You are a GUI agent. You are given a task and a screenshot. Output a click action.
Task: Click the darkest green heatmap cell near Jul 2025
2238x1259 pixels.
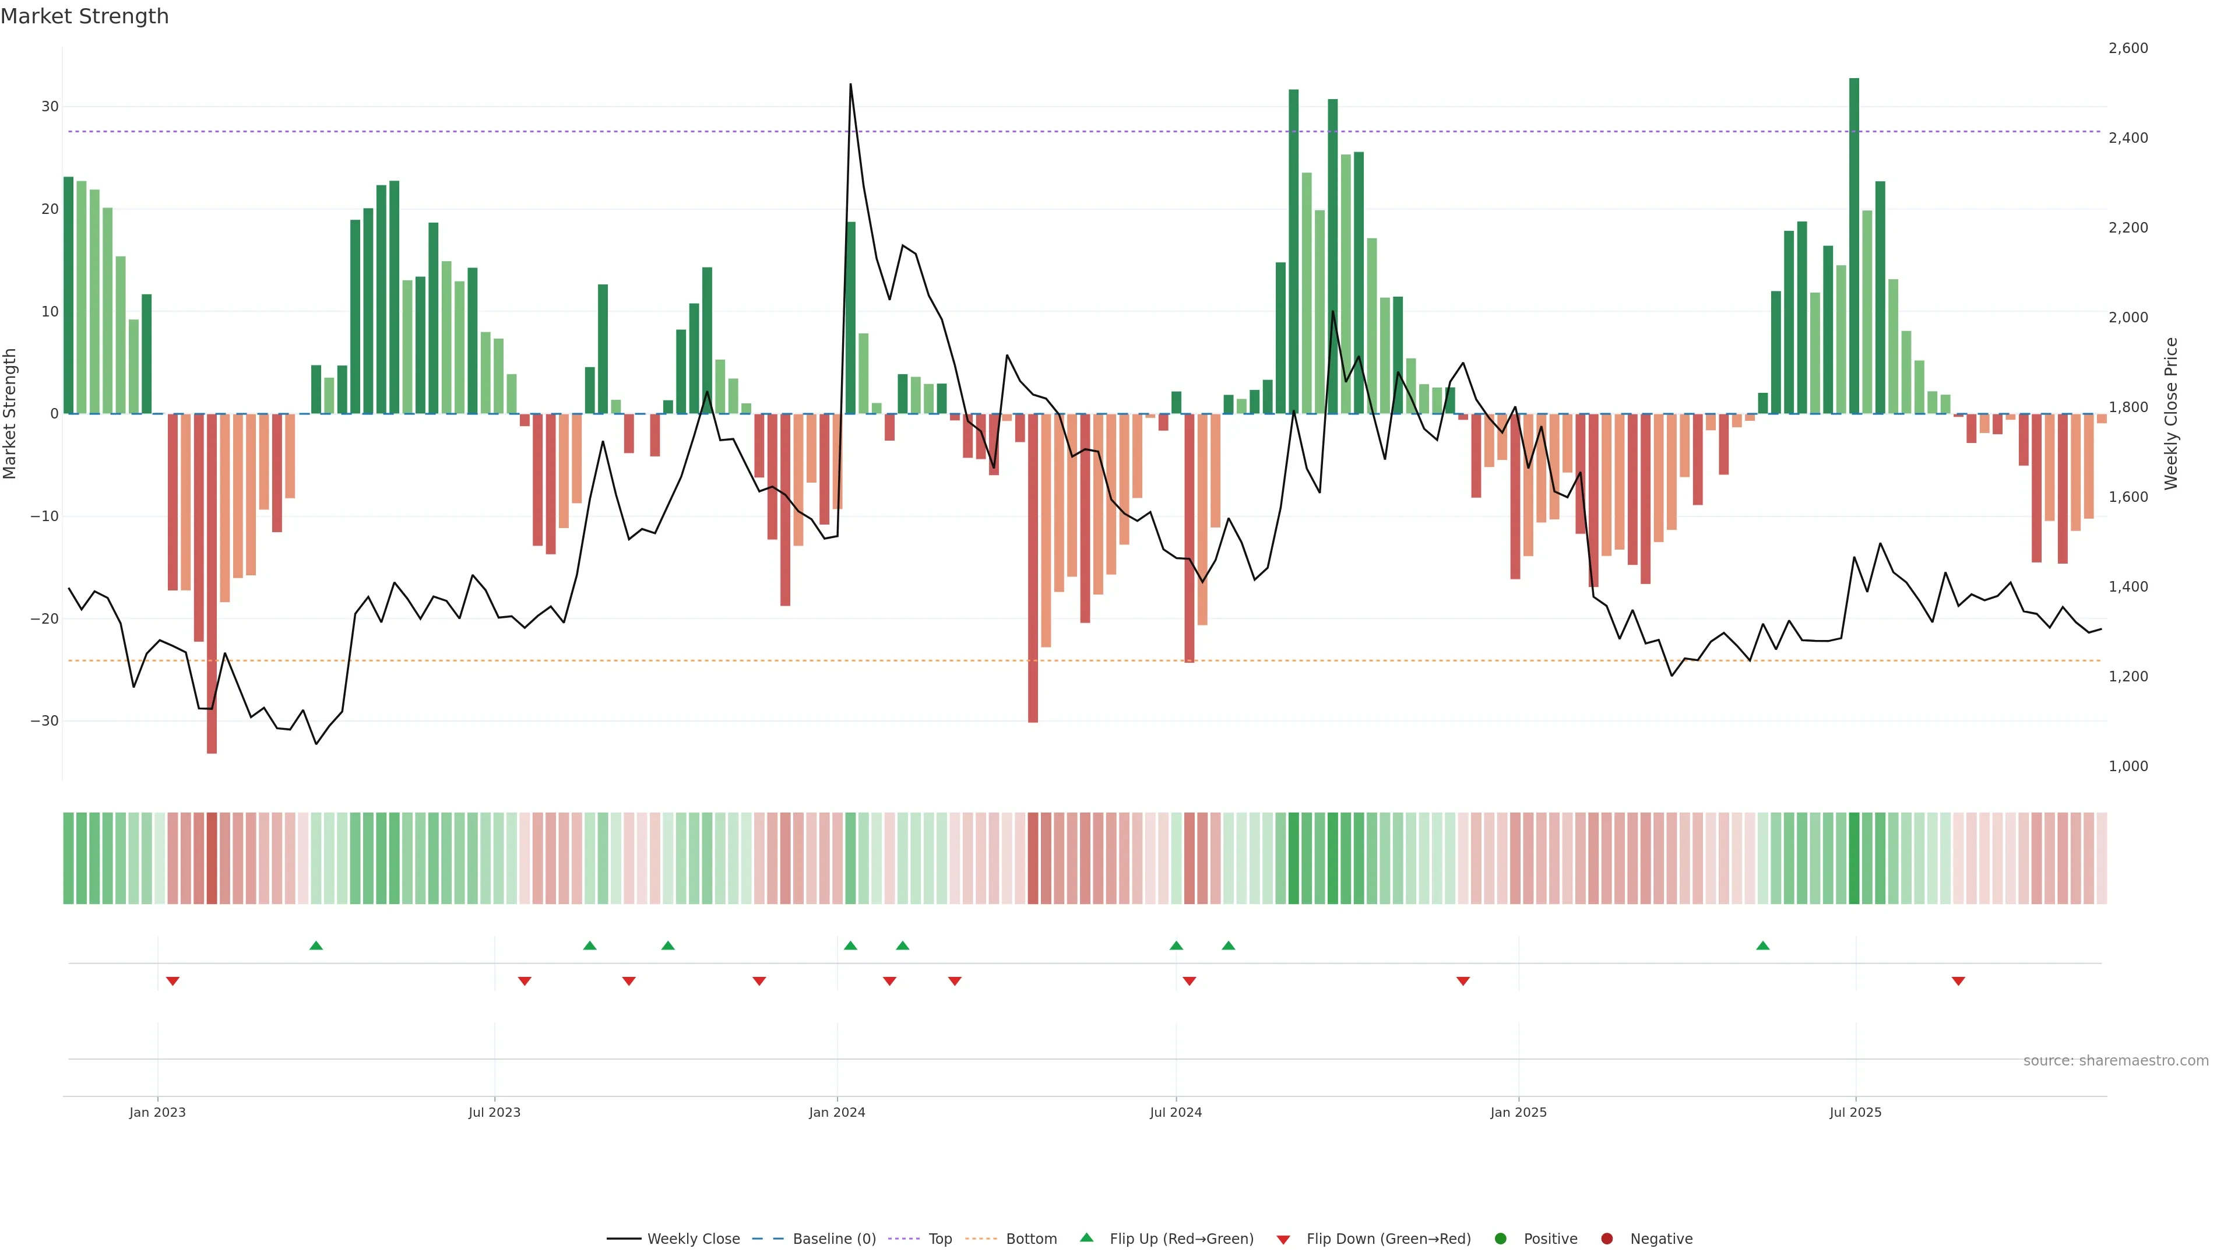(1854, 859)
